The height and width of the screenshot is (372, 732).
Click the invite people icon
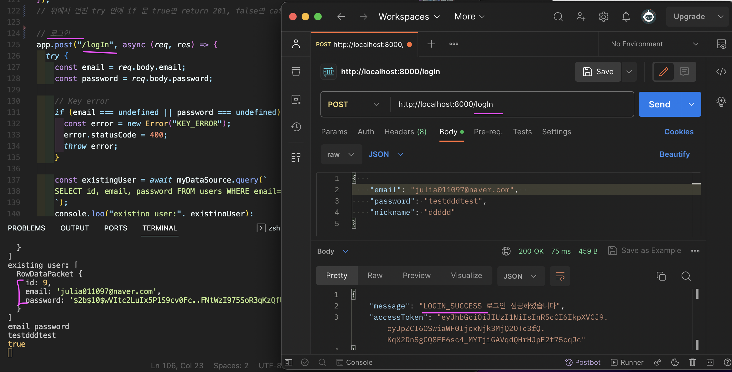click(x=581, y=17)
